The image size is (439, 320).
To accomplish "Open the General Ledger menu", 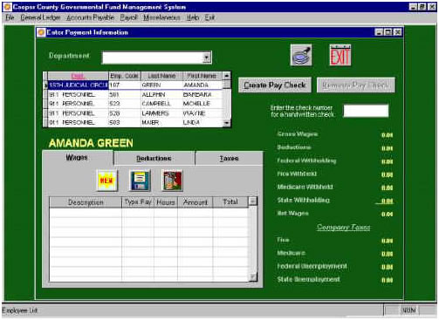I will 40,17.
